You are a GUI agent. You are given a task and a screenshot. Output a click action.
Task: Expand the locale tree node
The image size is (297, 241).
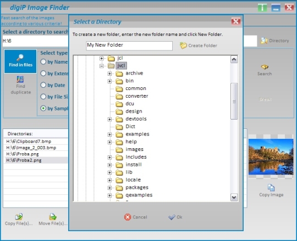(109, 180)
